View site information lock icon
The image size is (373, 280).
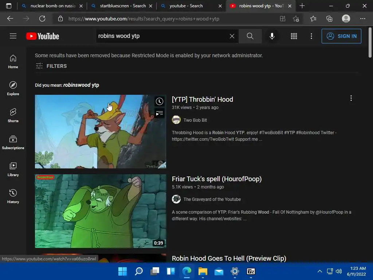(60, 19)
